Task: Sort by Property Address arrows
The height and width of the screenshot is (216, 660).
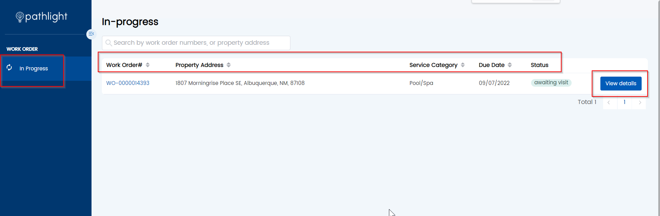Action: [x=228, y=65]
